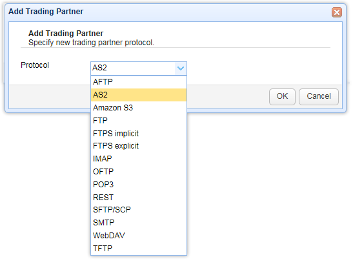
Task: Select AFTP from the protocol list
Action: [139, 82]
